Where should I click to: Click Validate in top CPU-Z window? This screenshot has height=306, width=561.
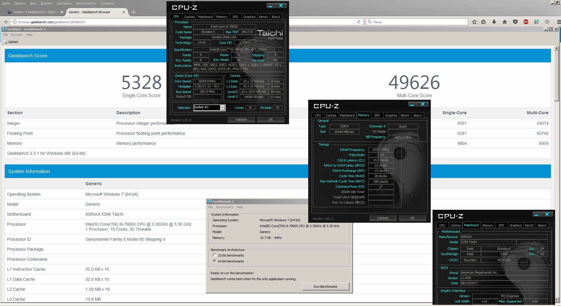(x=241, y=119)
